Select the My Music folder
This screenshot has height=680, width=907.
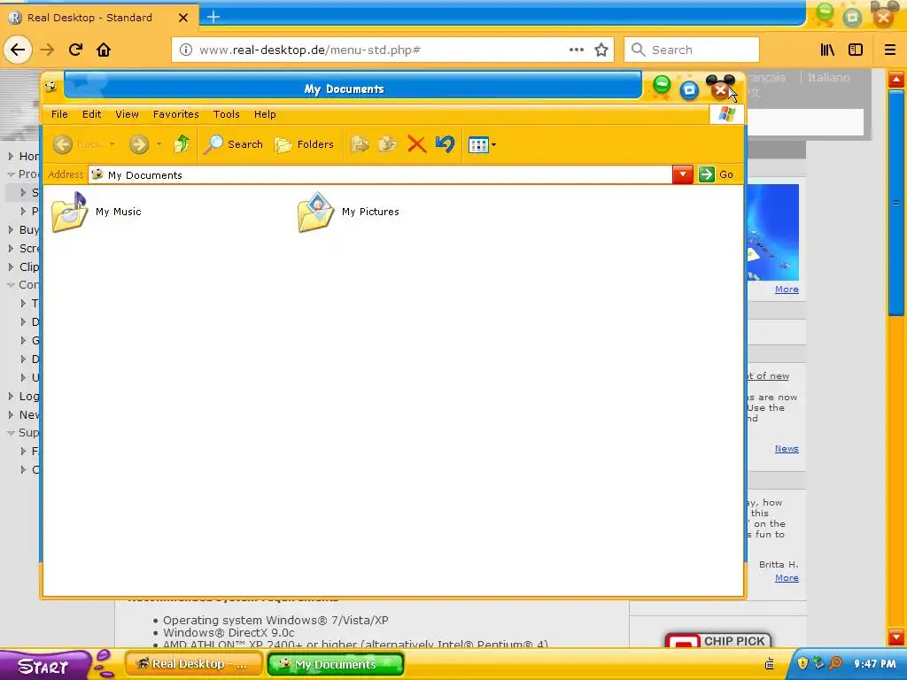[96, 212]
